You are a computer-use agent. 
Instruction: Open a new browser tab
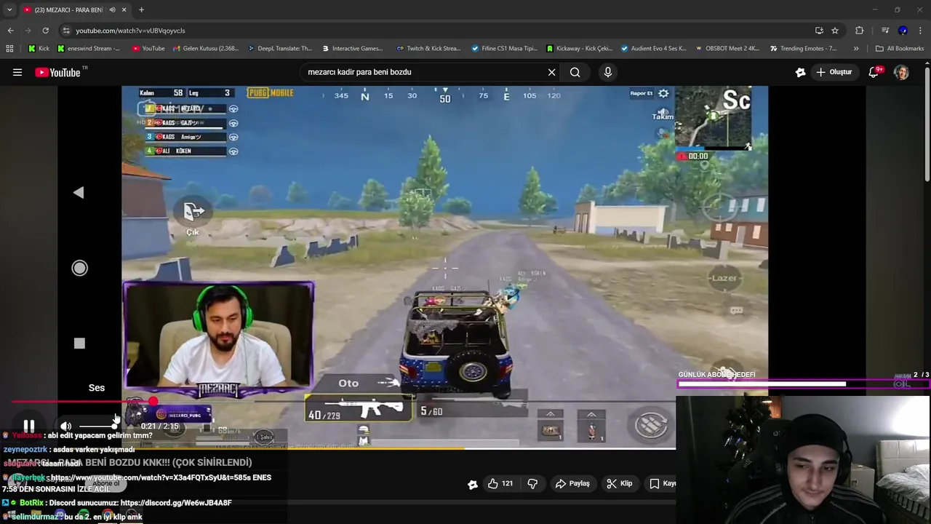point(141,9)
